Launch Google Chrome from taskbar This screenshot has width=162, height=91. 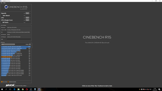coord(23,89)
